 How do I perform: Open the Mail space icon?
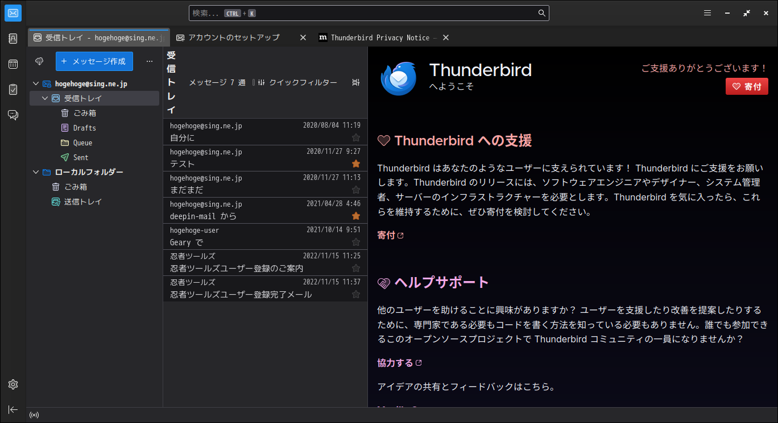click(x=13, y=12)
